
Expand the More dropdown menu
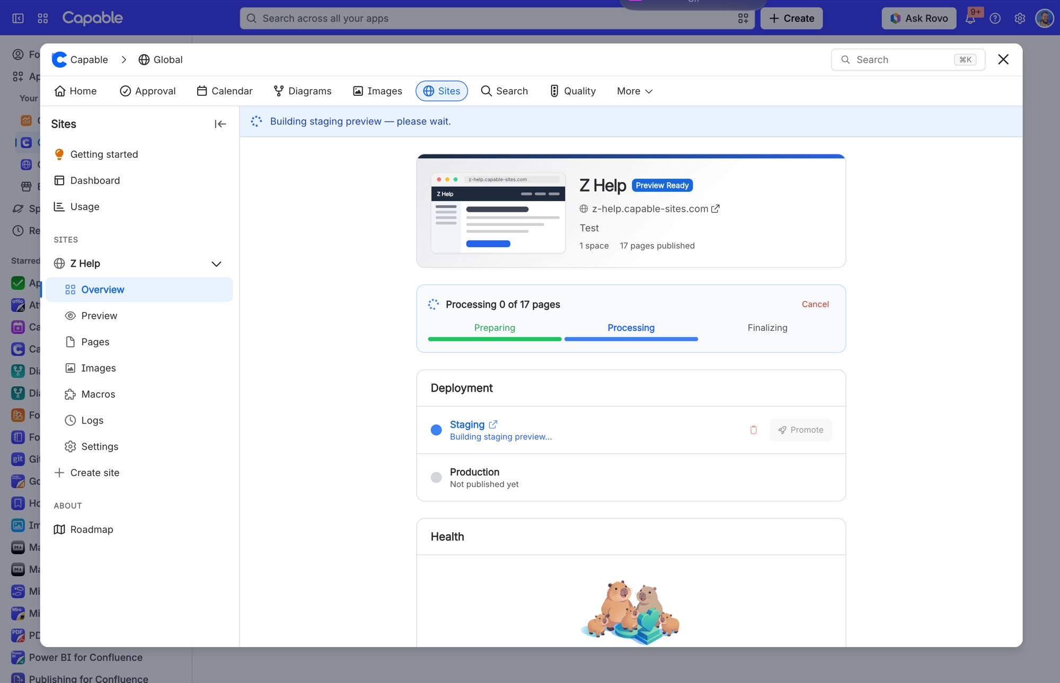pos(634,91)
